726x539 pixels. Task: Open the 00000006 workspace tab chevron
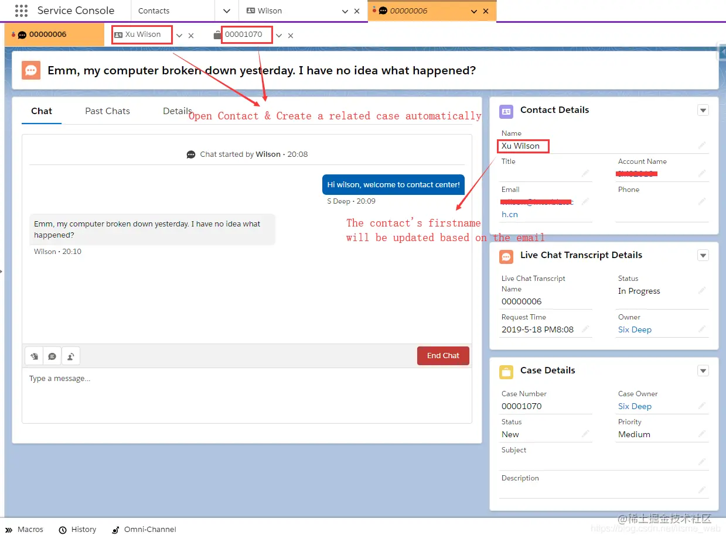(x=474, y=11)
